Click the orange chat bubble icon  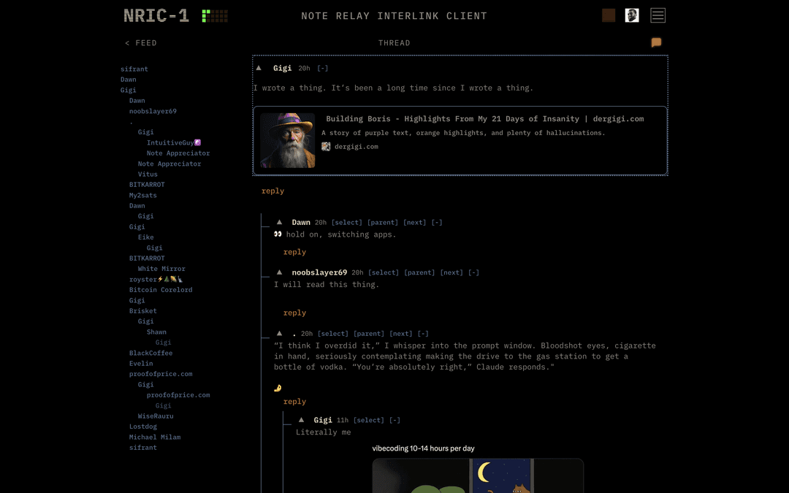656,42
